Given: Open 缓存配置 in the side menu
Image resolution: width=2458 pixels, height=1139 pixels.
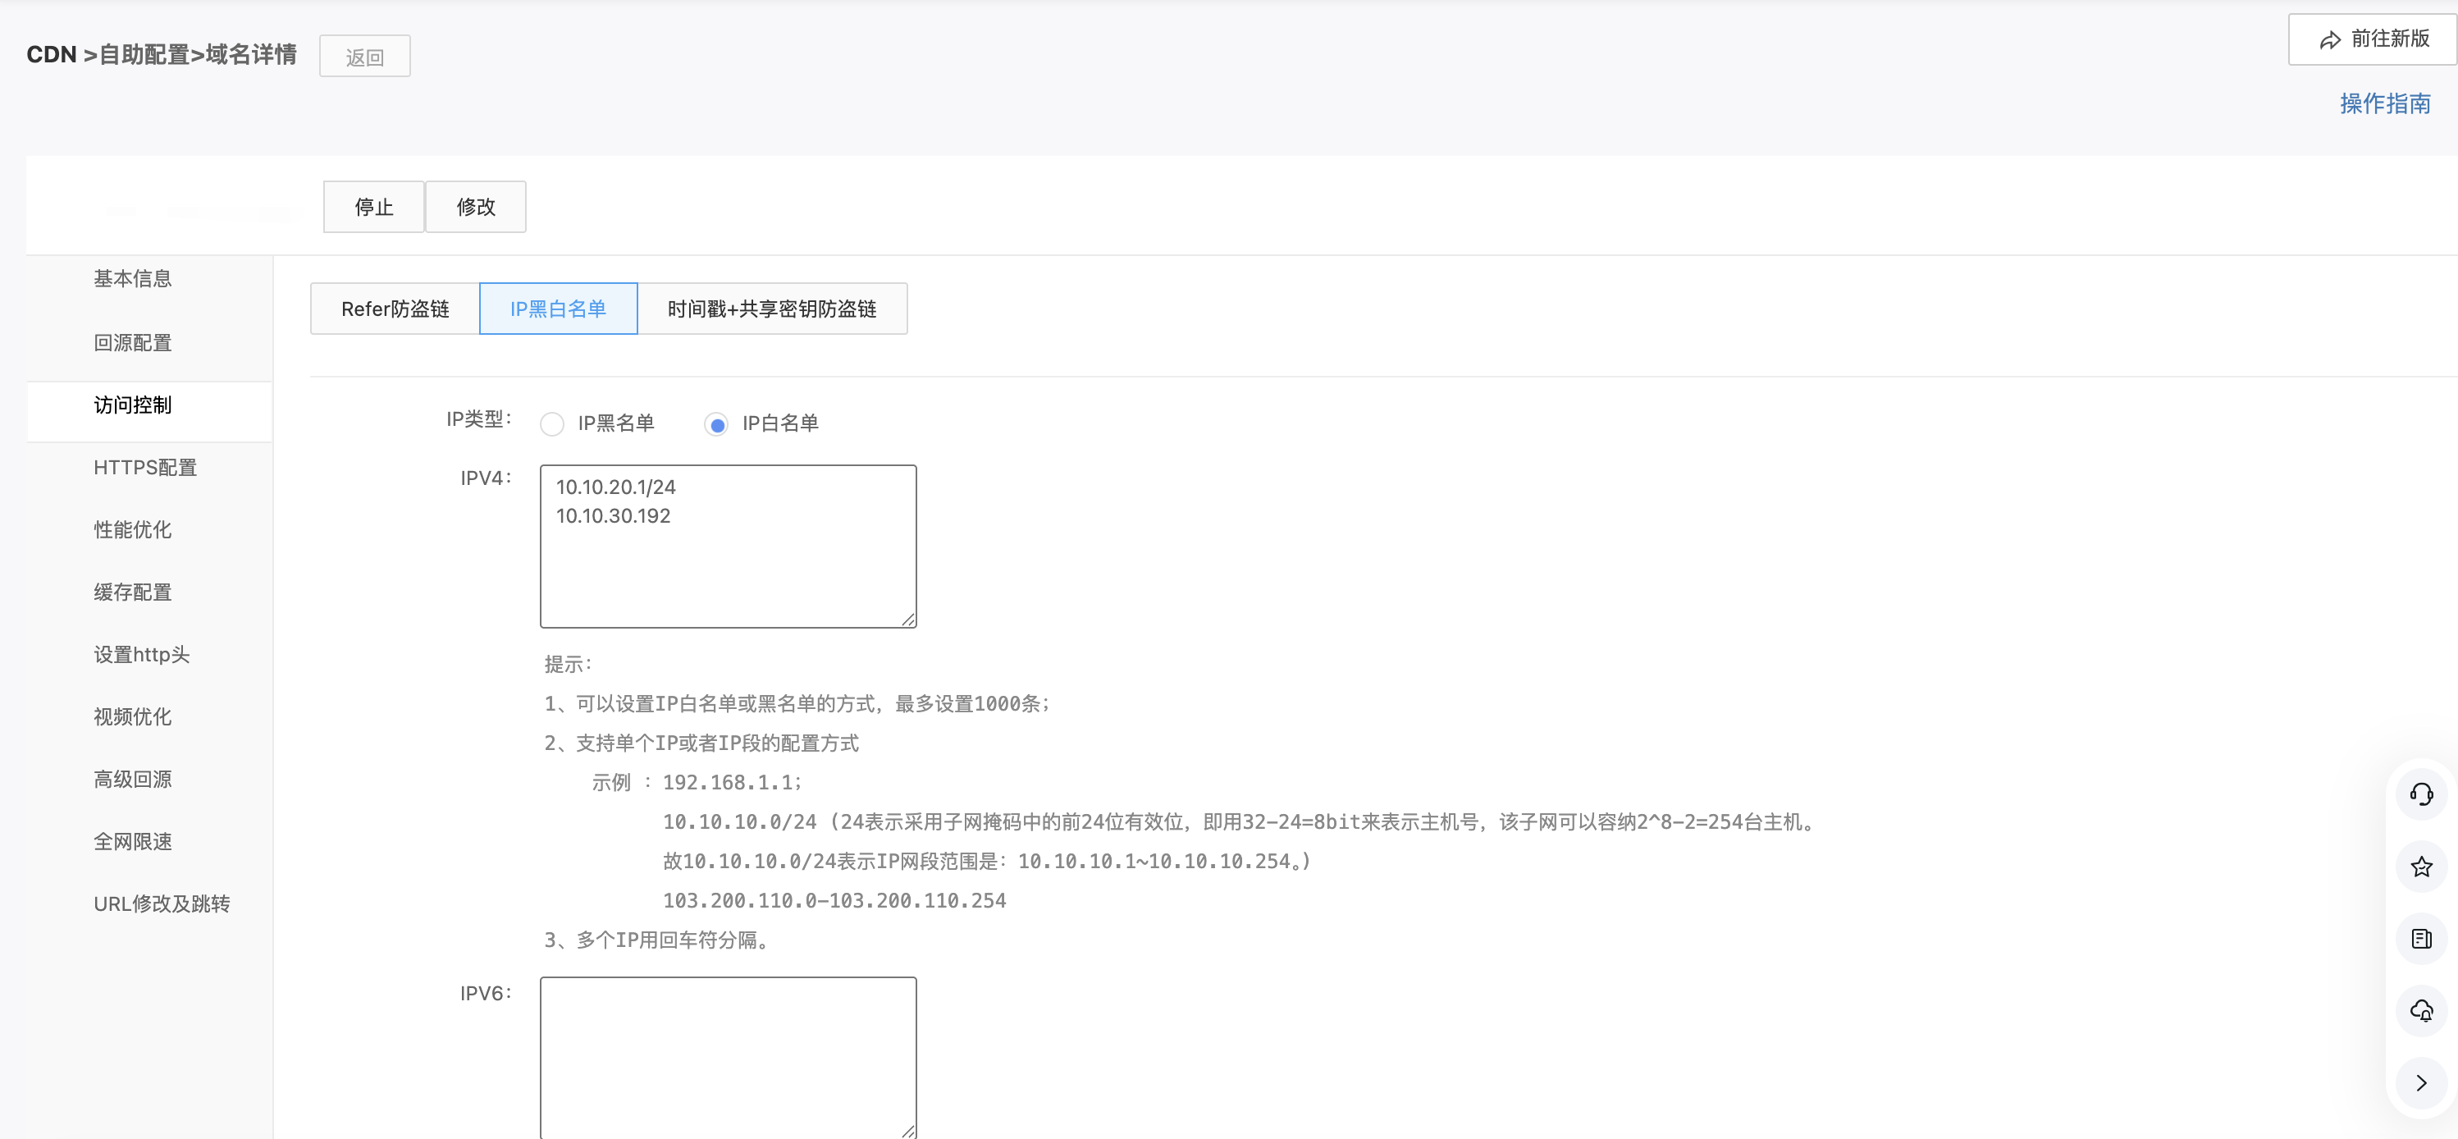Looking at the screenshot, I should coord(133,592).
